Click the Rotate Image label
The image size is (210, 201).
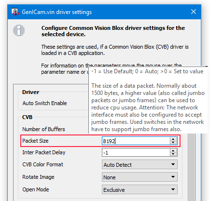point(38,177)
